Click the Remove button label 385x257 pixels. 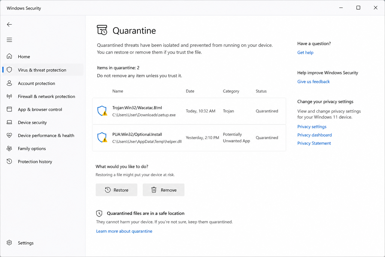click(169, 190)
